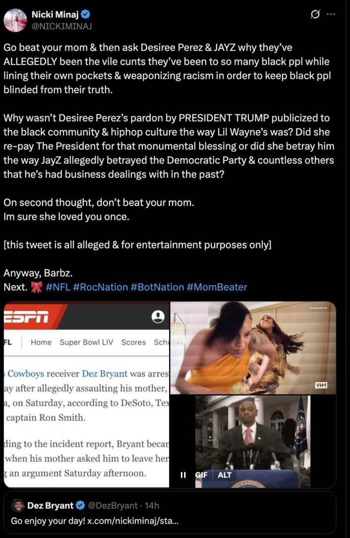The width and height of the screenshot is (350, 538).
Task: Open Nicki Minaj profile avatar
Action: point(15,20)
